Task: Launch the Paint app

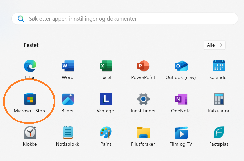Action: tap(106, 132)
